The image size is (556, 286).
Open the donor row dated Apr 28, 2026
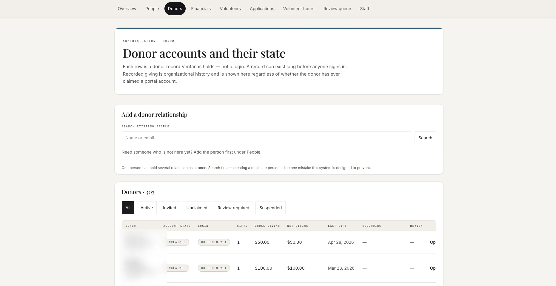(x=432, y=242)
